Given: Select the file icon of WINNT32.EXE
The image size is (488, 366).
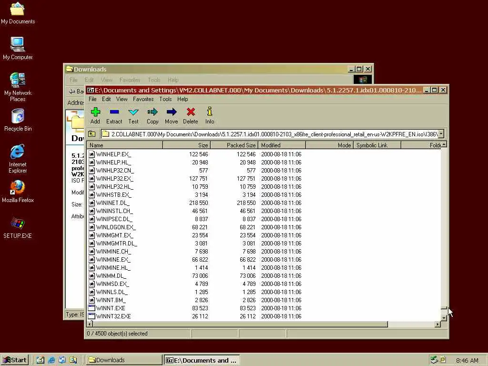Looking at the screenshot, I should [91, 316].
